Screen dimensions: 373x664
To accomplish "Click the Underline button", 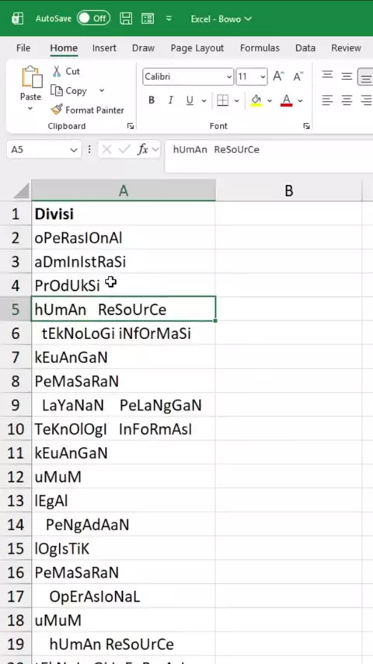I will [190, 101].
